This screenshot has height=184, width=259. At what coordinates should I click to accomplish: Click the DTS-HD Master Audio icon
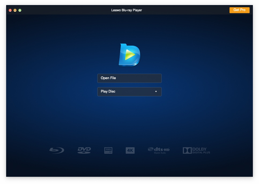(x=159, y=150)
